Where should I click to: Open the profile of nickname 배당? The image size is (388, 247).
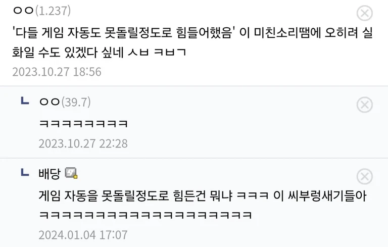pos(50,173)
